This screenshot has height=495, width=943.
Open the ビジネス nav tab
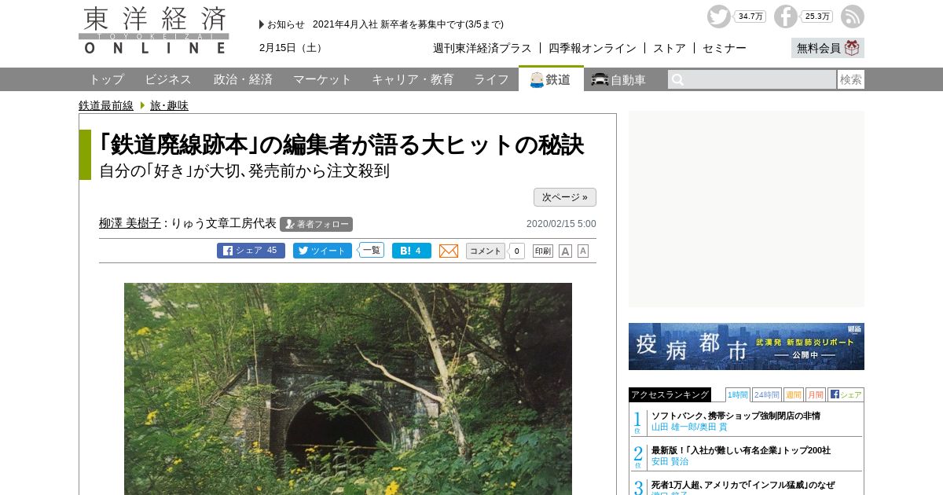coord(168,79)
